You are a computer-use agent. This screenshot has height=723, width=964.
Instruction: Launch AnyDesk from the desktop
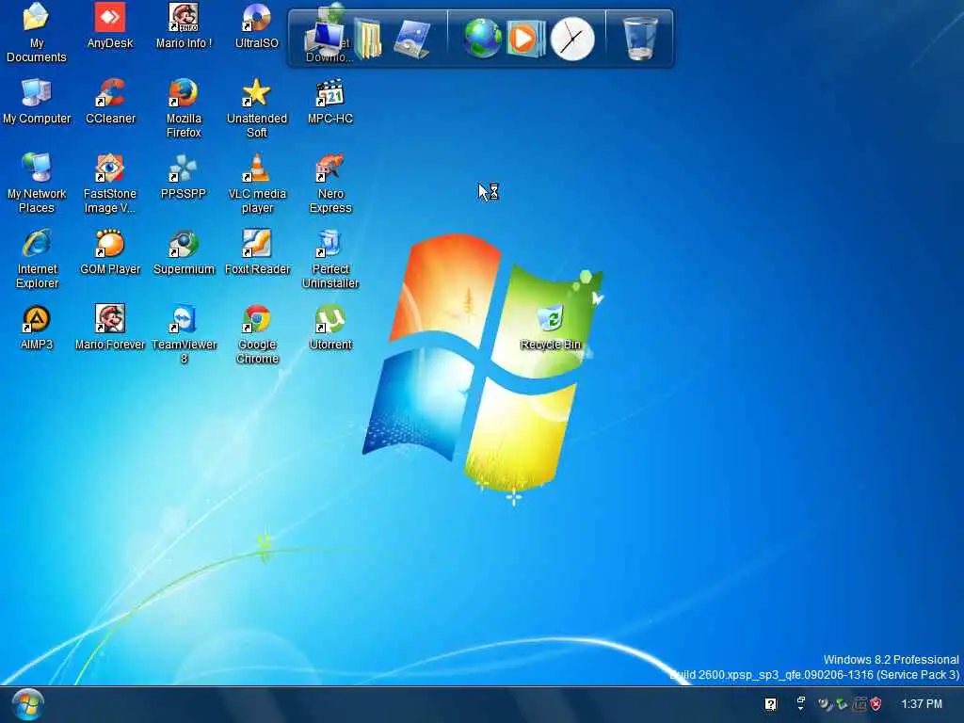(x=110, y=25)
